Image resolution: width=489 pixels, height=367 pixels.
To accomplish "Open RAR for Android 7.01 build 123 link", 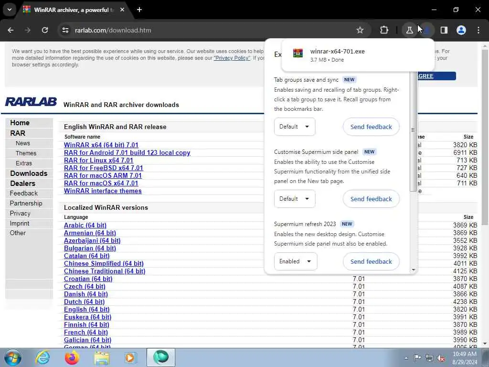I will click(x=127, y=152).
